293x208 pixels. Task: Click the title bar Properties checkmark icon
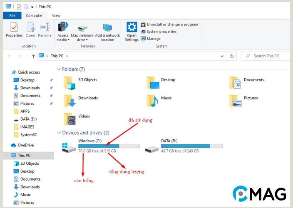tap(19, 7)
